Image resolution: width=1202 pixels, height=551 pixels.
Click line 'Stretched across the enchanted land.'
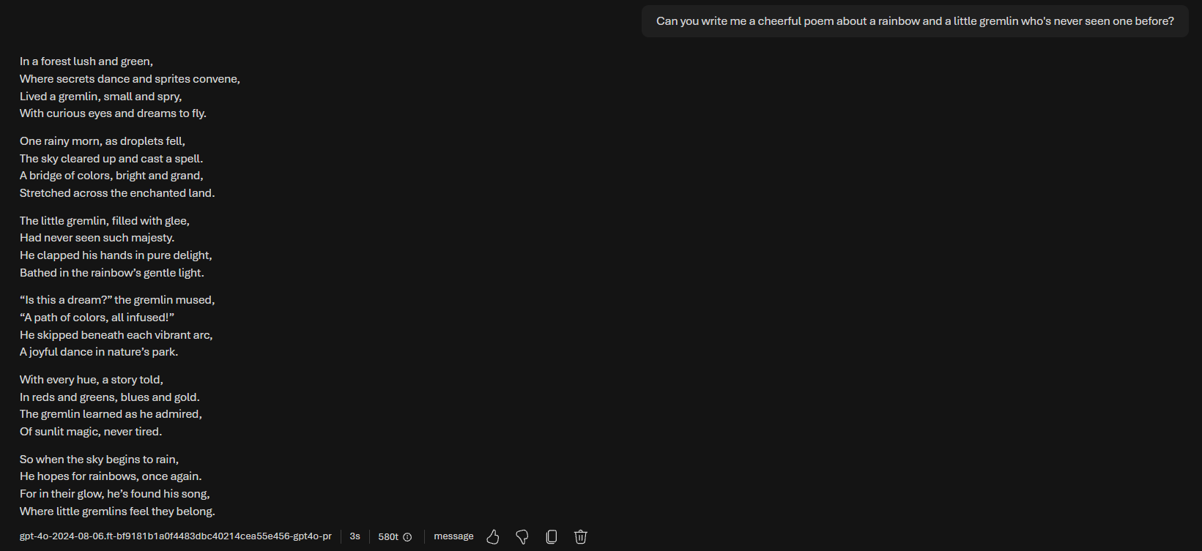point(117,193)
